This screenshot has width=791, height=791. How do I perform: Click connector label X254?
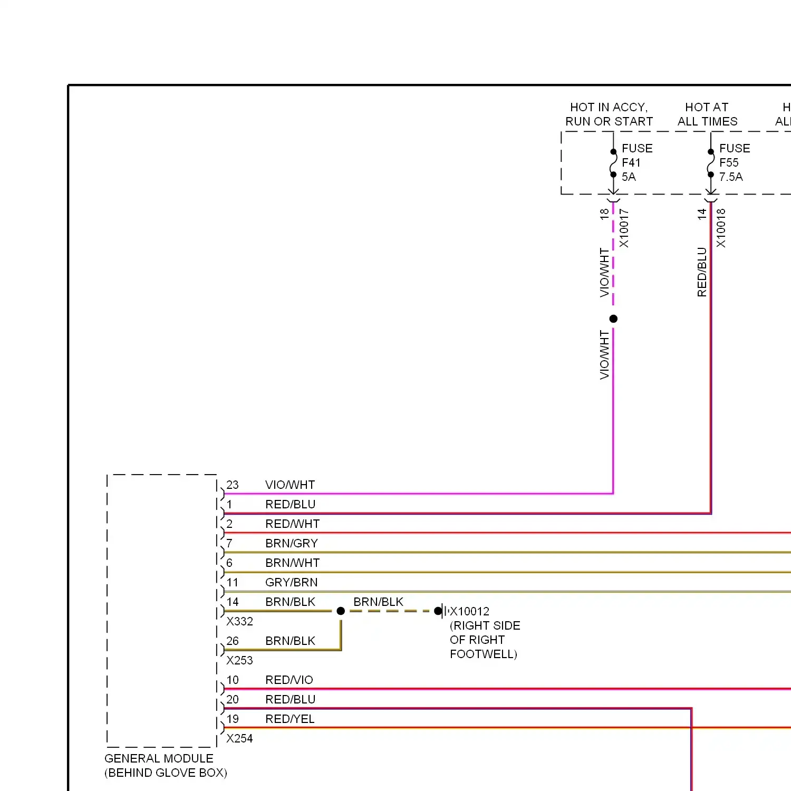click(x=240, y=738)
